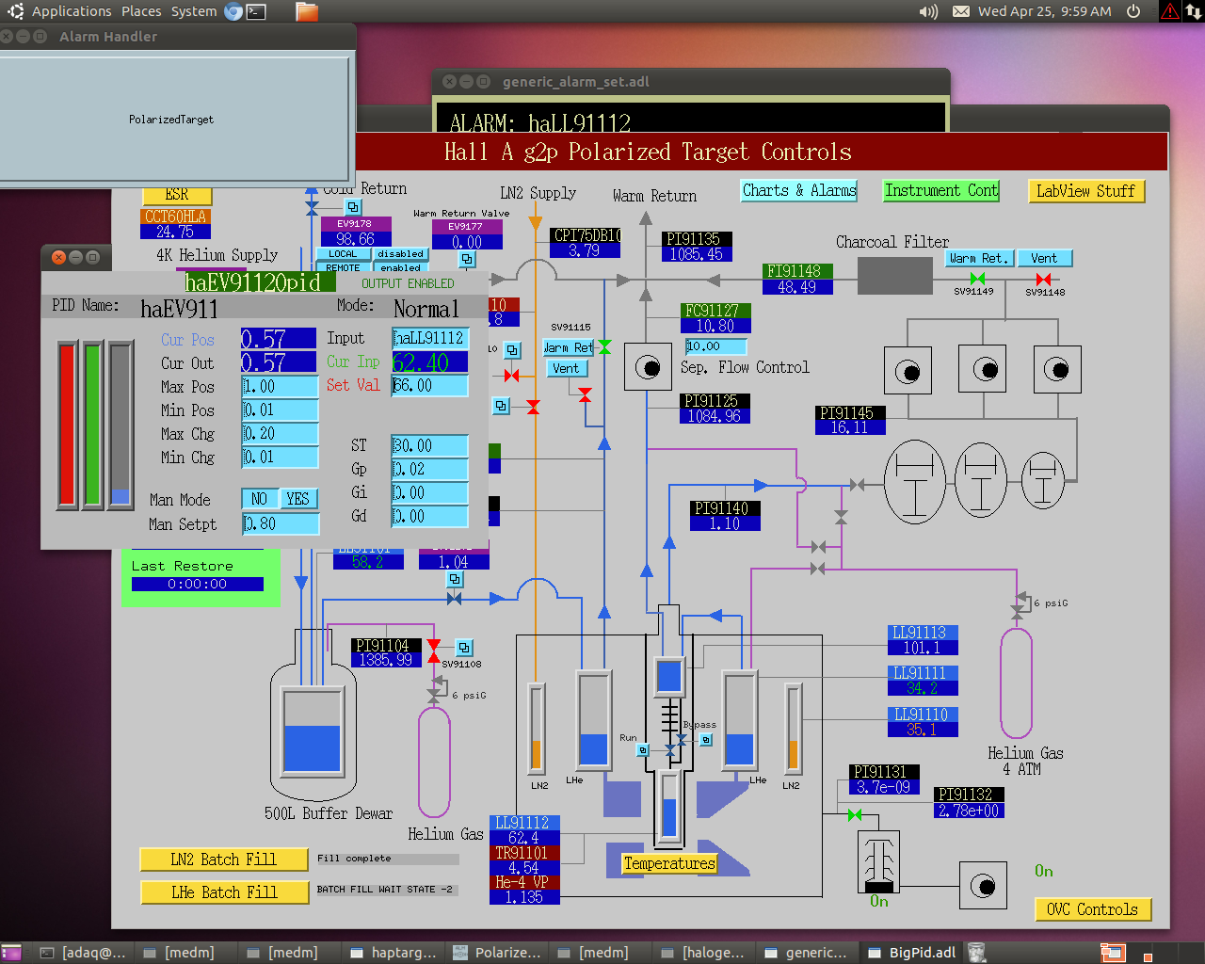Select EV9178 disabled state
Image resolution: width=1205 pixels, height=964 pixels.
tap(400, 254)
